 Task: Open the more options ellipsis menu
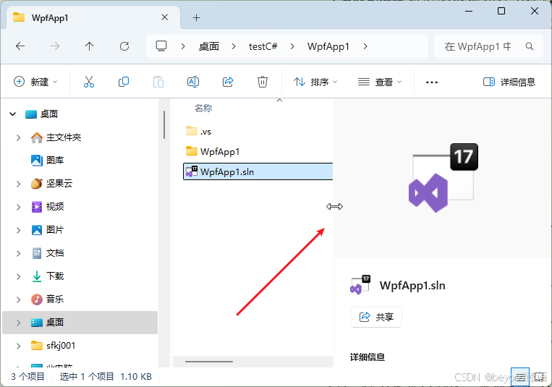[x=432, y=82]
